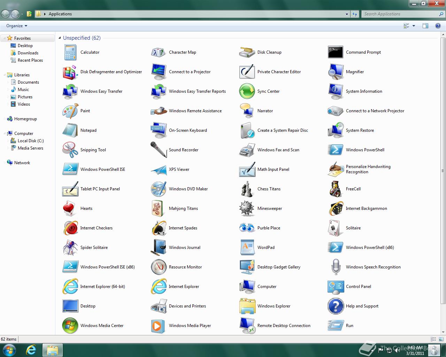This screenshot has width=446, height=357.
Task: Open Downloads in navigation pane
Action: (28, 53)
